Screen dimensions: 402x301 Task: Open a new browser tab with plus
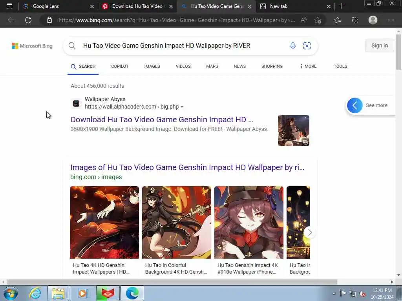tap(342, 6)
